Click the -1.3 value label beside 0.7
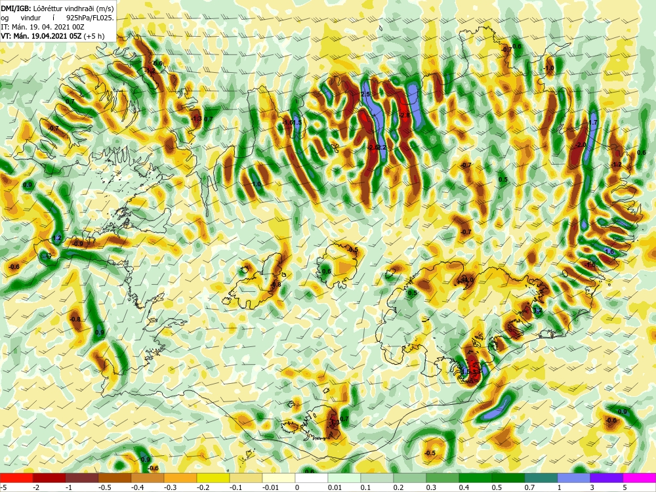656x492 pixels. 197,119
